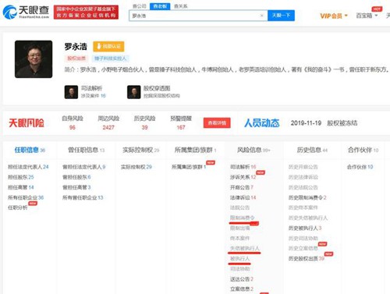
Task: Click the 天眼一下 search button
Action: pos(281,16)
